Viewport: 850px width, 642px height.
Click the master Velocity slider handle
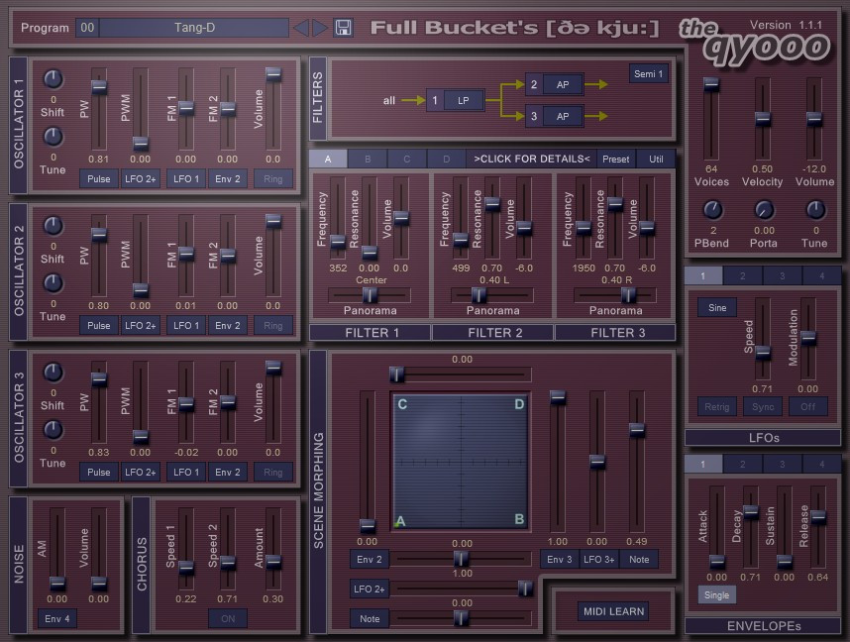click(763, 119)
